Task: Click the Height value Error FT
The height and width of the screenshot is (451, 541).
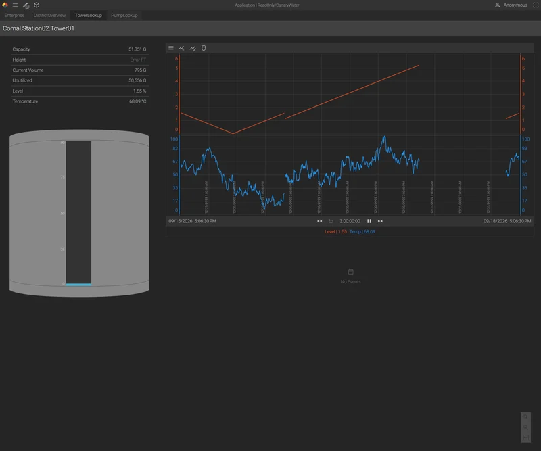Action: coord(138,60)
